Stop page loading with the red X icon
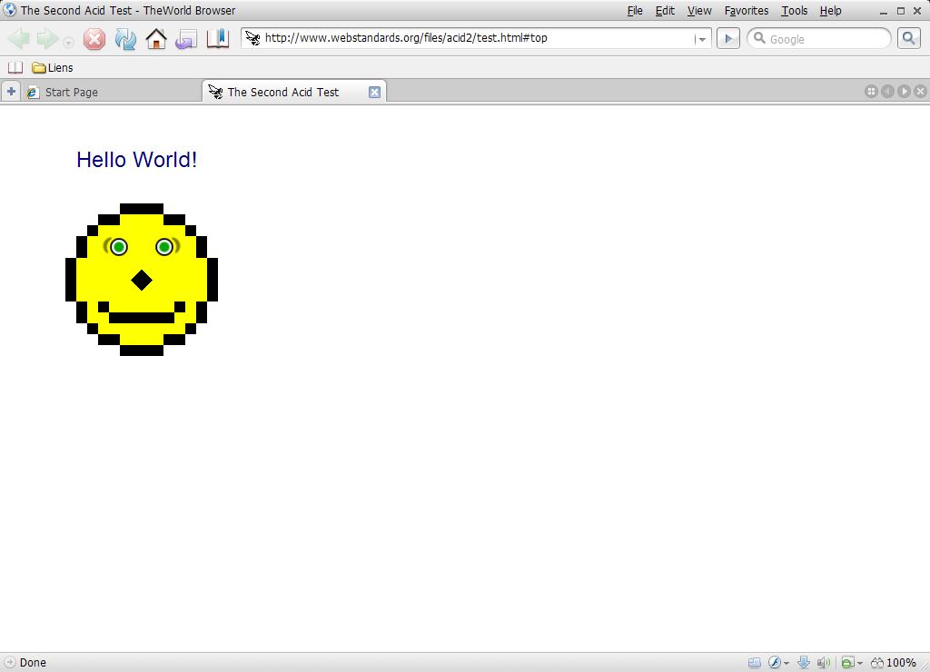Screen dimensions: 930x672 94,39
